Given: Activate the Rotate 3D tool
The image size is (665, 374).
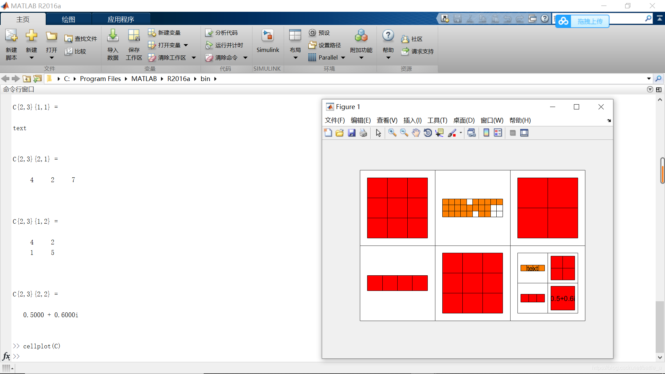Looking at the screenshot, I should [428, 133].
